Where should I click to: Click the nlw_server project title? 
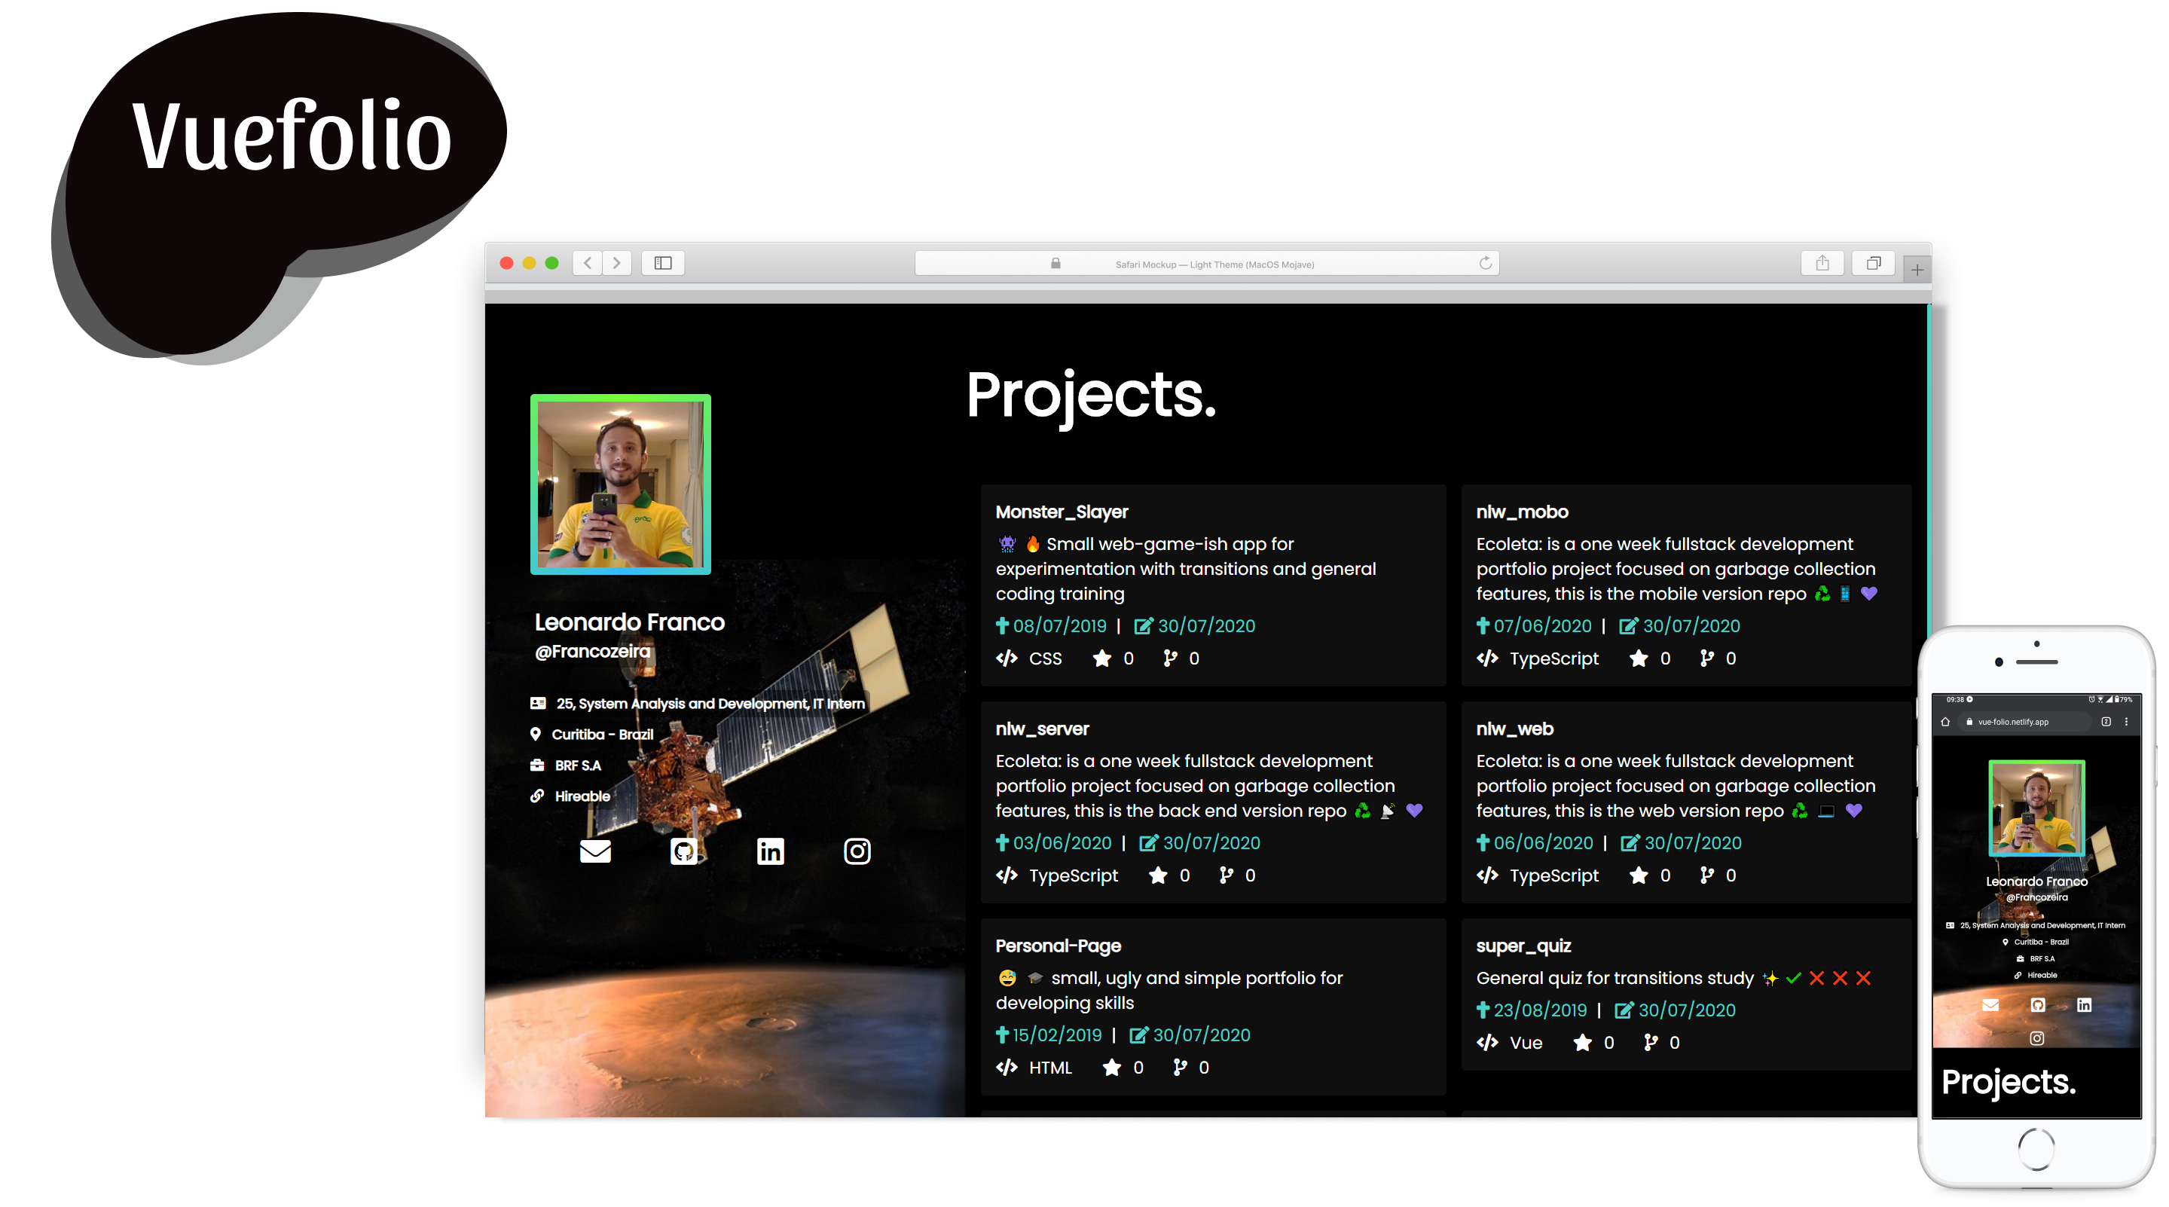(1042, 729)
